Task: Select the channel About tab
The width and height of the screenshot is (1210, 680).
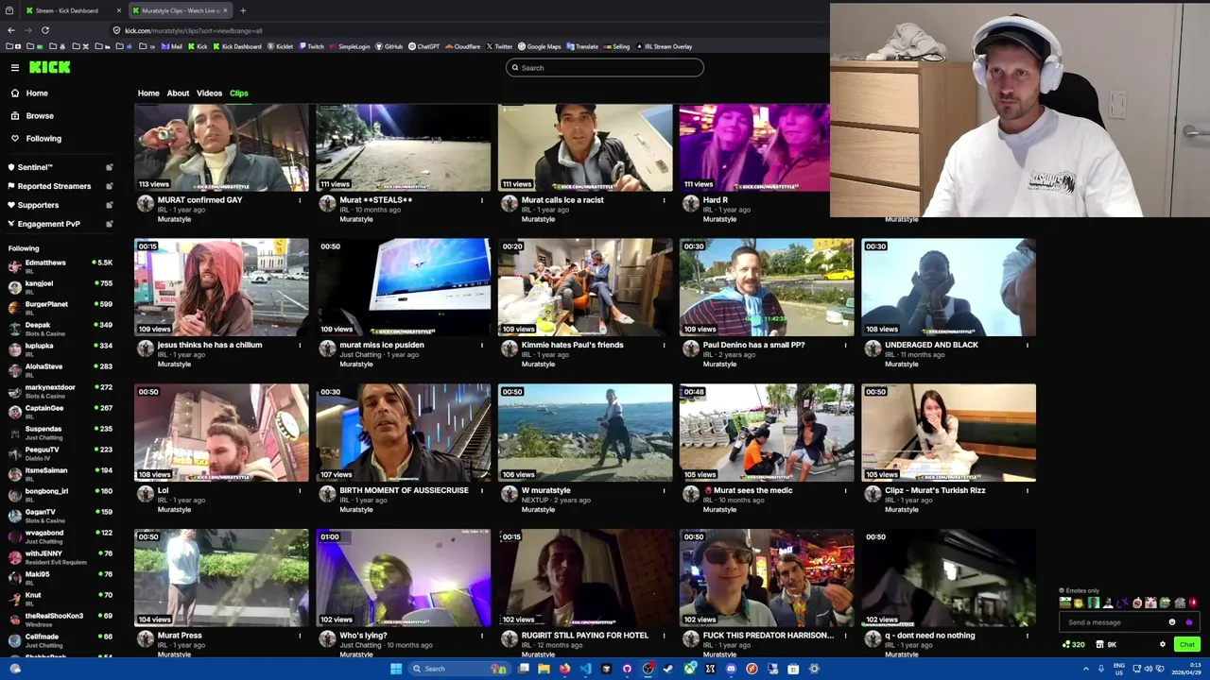Action: coord(178,93)
